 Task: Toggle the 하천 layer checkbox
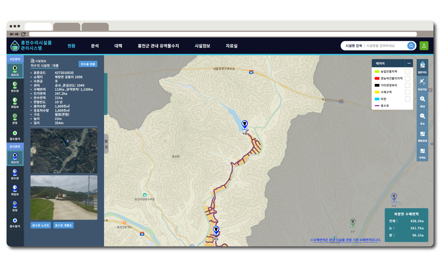pos(407,99)
